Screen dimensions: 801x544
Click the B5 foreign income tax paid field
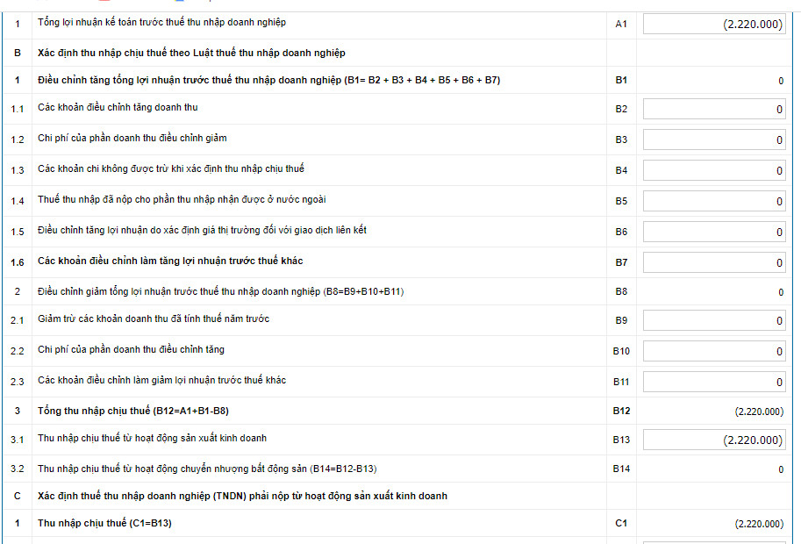pyautogui.click(x=714, y=202)
